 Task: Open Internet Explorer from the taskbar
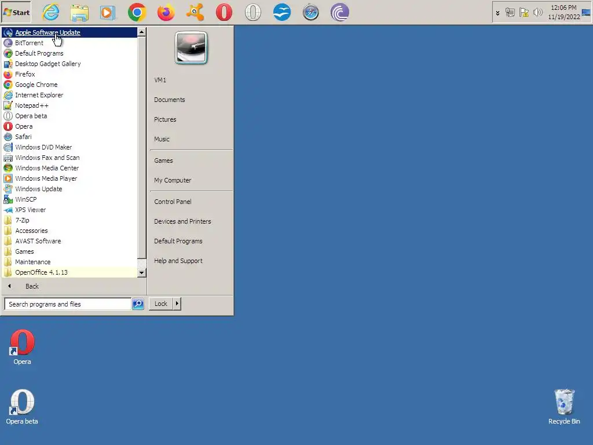[51, 12]
